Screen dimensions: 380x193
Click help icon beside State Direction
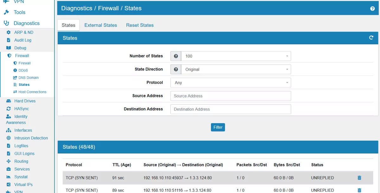pyautogui.click(x=176, y=69)
